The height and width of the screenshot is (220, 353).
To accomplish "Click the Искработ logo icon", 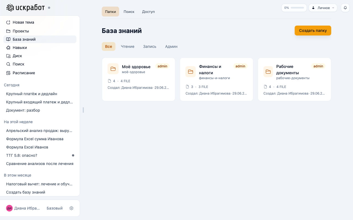I will [x=10, y=8].
